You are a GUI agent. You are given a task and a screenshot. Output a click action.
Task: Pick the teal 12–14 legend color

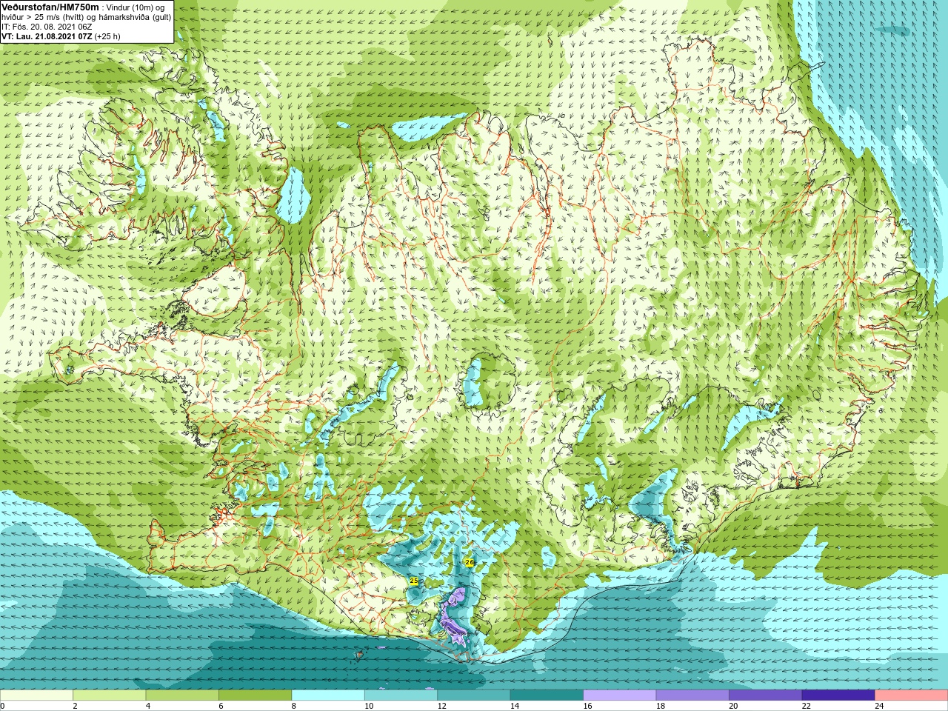tap(474, 695)
